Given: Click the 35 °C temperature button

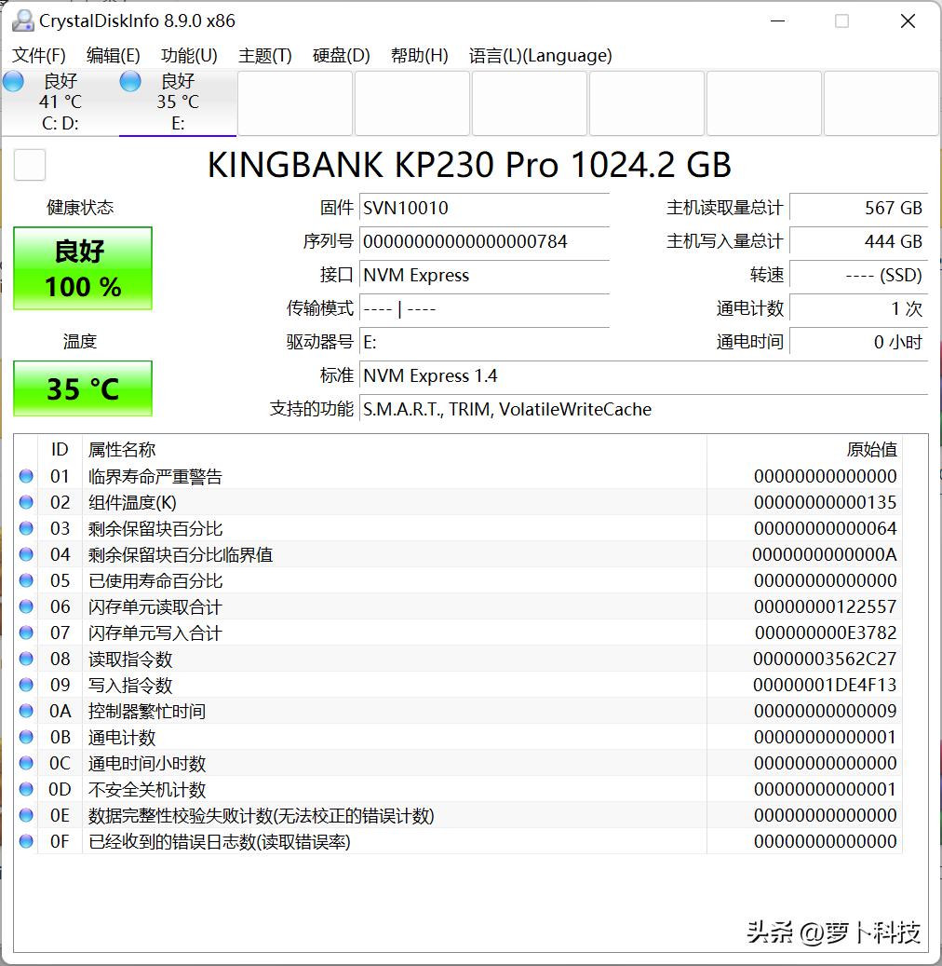Looking at the screenshot, I should click(x=83, y=388).
